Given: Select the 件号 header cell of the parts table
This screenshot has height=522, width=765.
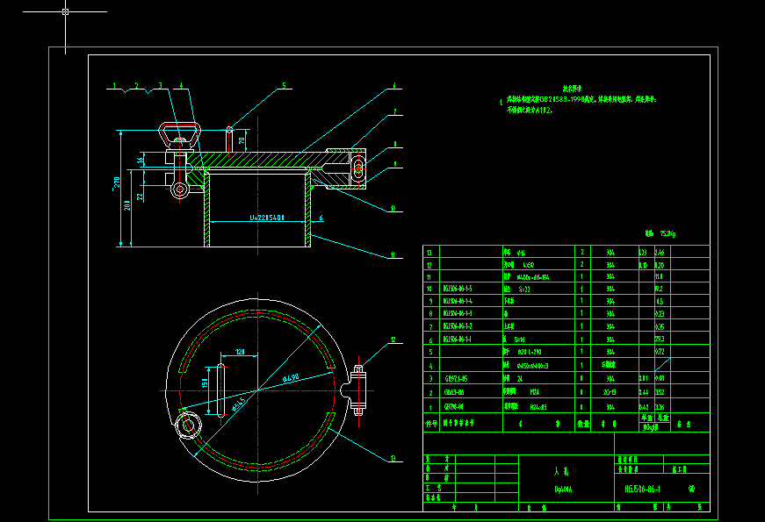Looking at the screenshot, I should tap(430, 421).
